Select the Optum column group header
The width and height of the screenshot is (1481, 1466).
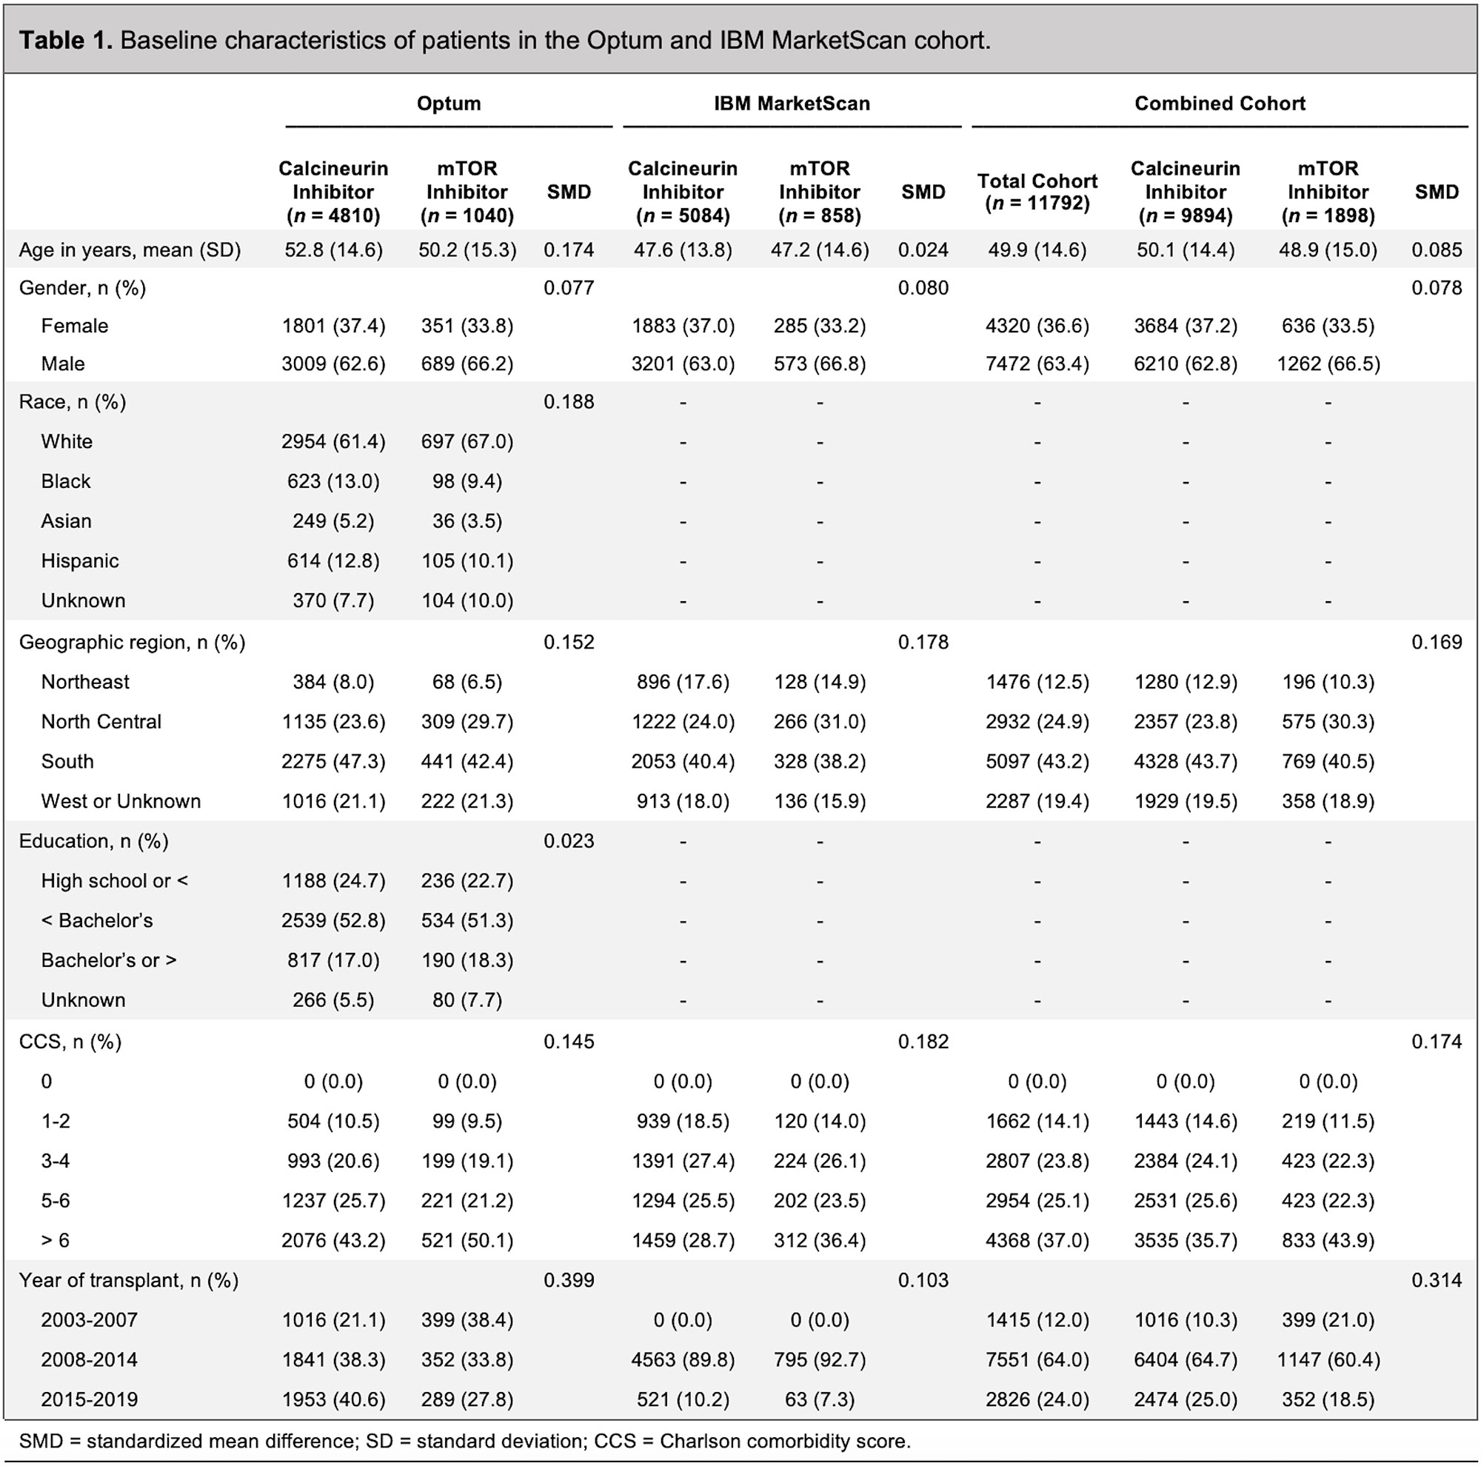coord(449,104)
